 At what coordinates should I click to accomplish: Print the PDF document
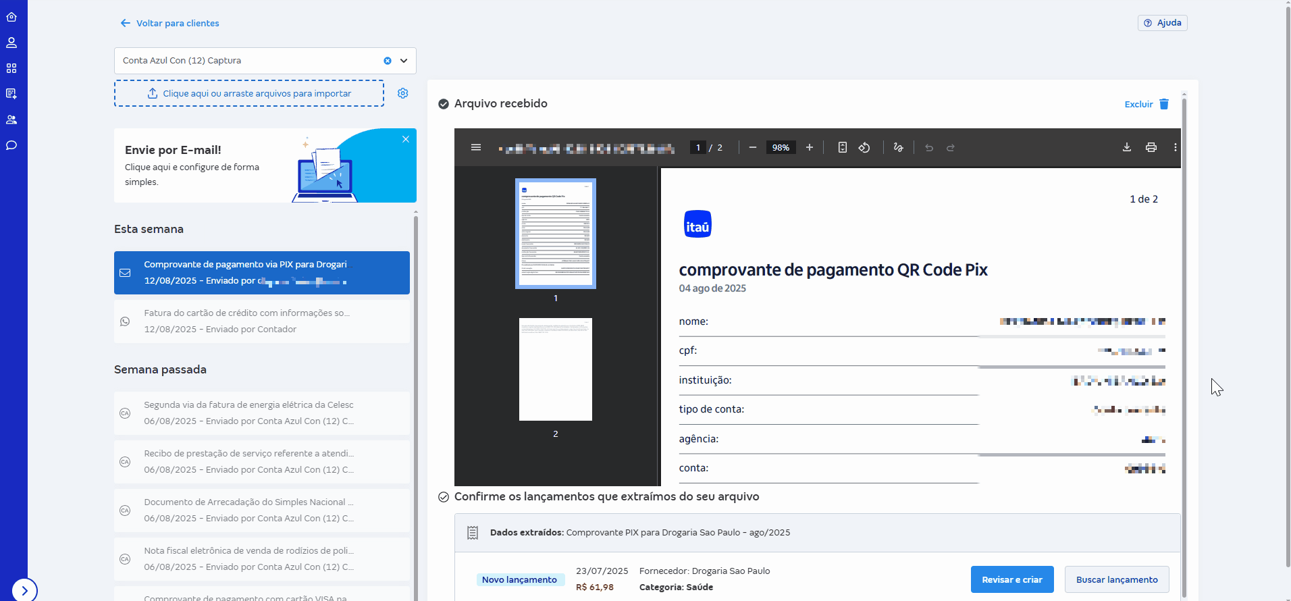tap(1151, 147)
